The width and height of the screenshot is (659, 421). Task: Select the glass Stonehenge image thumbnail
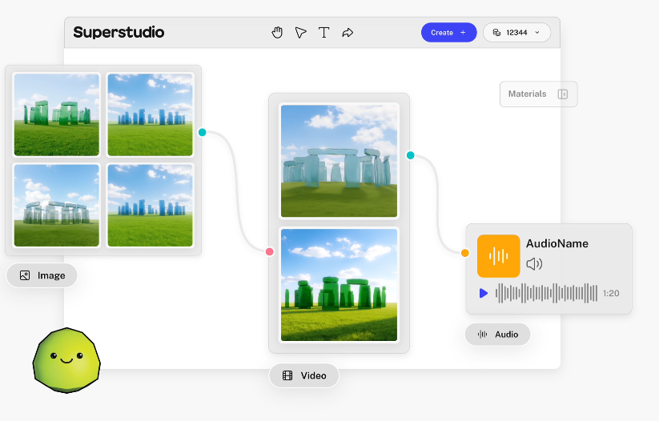click(57, 205)
